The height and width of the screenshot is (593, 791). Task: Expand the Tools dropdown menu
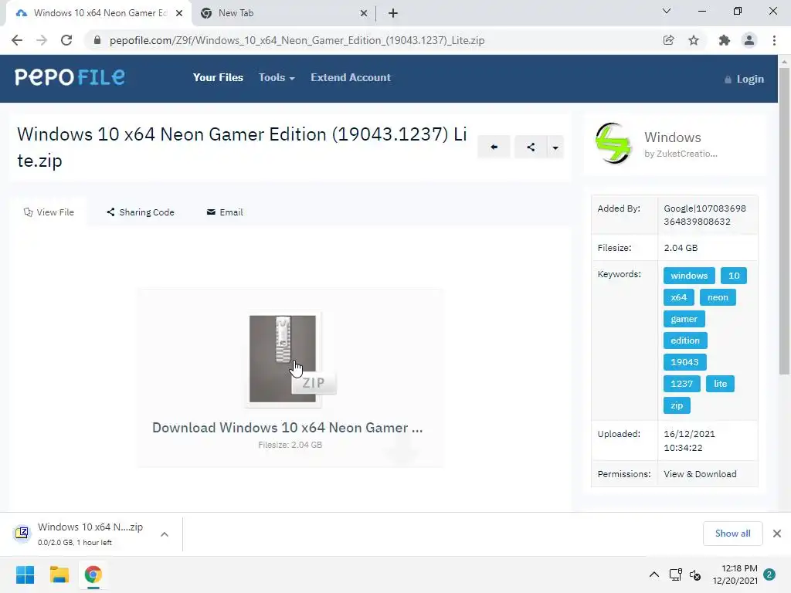pyautogui.click(x=277, y=78)
